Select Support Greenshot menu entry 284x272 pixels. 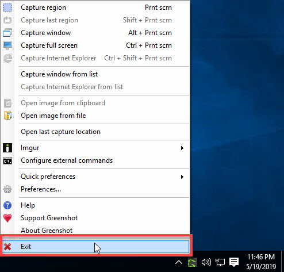(95, 218)
